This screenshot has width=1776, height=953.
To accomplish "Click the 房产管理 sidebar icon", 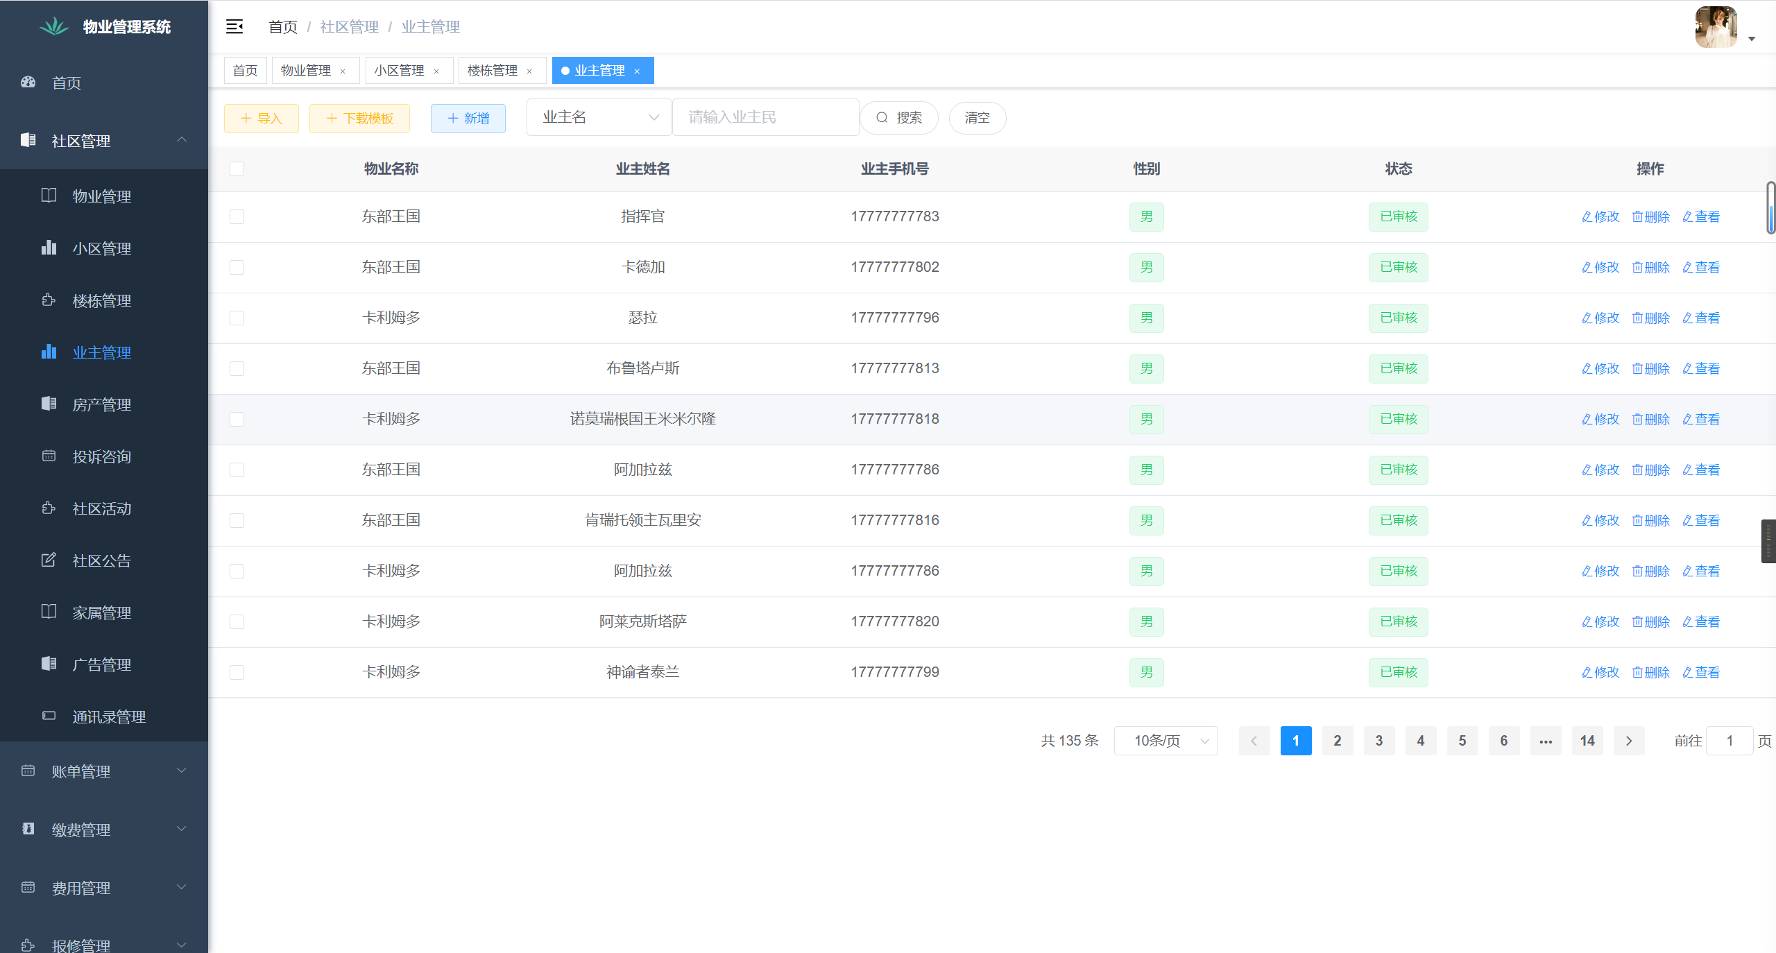I will coord(49,404).
